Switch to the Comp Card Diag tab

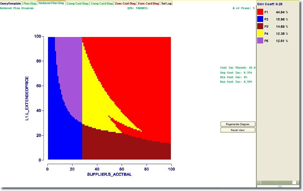(101, 4)
